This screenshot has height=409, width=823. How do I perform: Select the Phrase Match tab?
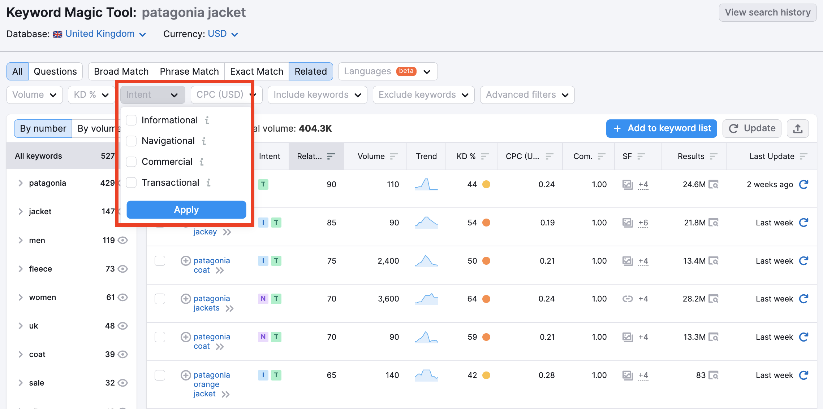click(x=189, y=71)
